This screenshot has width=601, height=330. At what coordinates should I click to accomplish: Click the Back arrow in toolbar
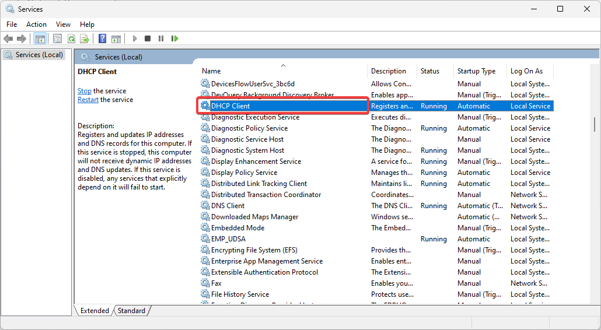[8, 38]
